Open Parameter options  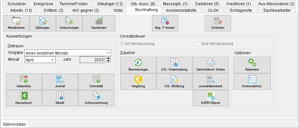[252, 65]
